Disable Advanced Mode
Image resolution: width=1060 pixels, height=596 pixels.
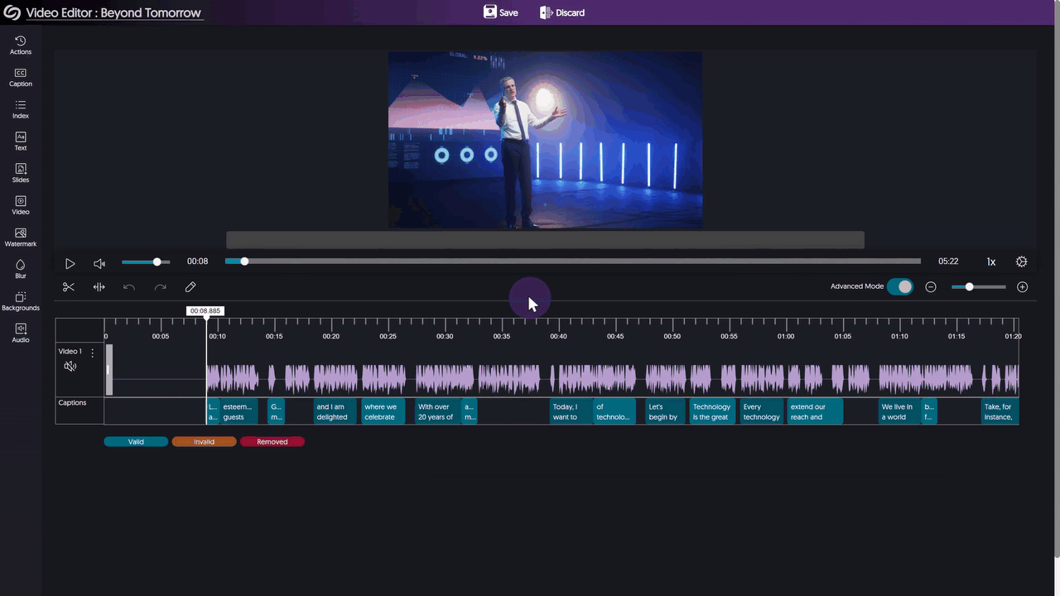pyautogui.click(x=899, y=286)
